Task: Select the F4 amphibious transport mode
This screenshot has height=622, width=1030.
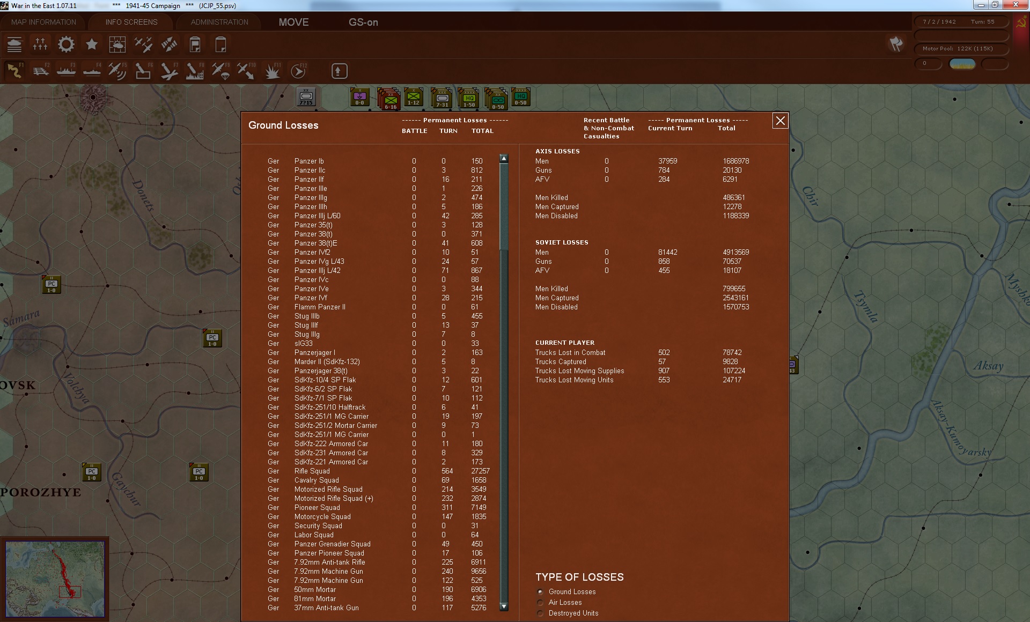Action: coord(92,71)
